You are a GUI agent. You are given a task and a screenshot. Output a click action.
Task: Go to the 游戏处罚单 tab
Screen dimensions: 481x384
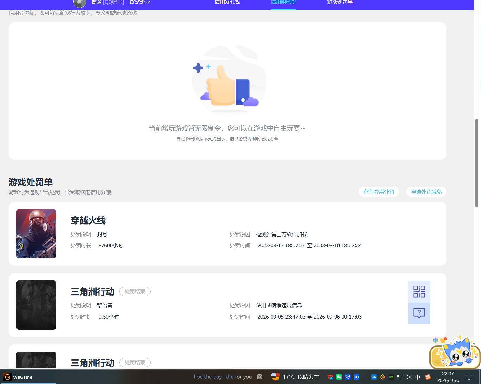tap(340, 2)
